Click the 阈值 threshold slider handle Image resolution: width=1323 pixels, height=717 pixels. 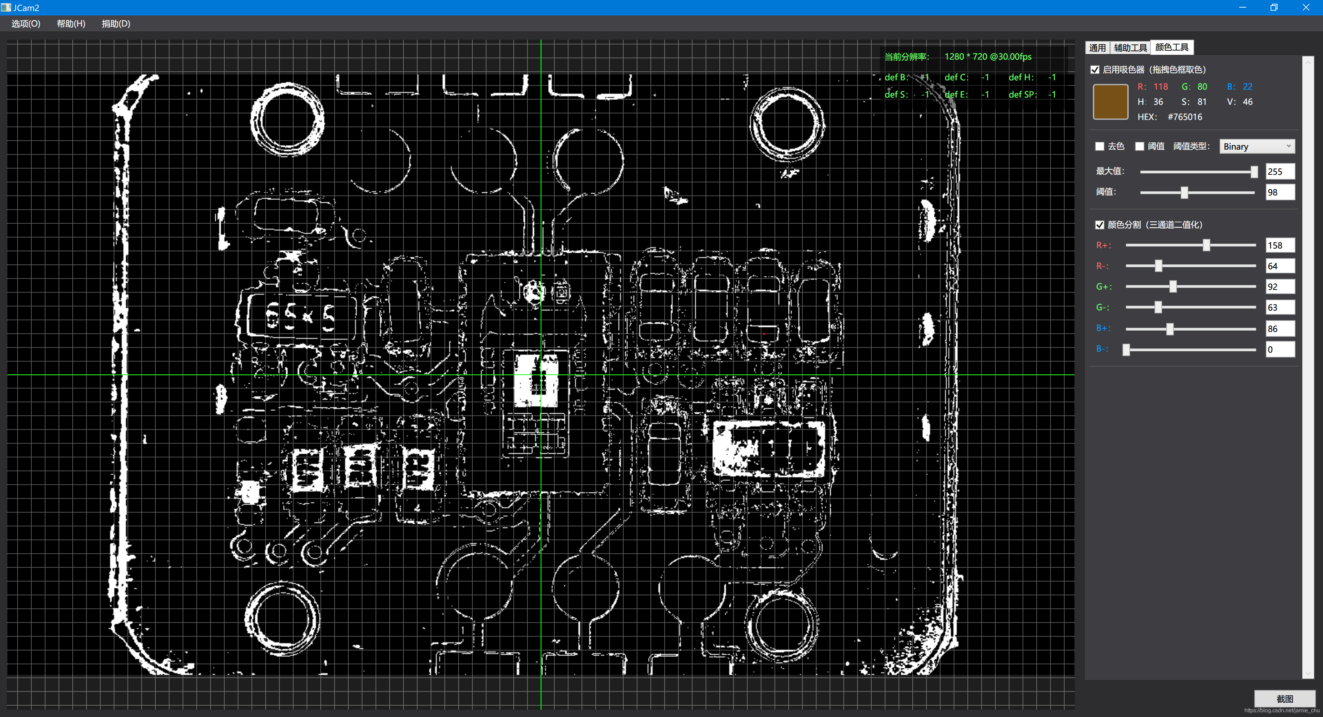click(x=1184, y=193)
